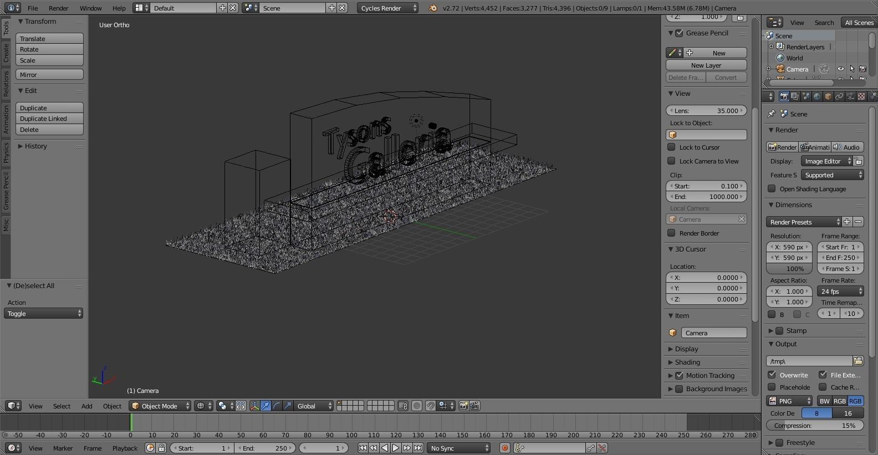This screenshot has width=878, height=455.
Task: Open the World properties tab icon
Action: 817,96
